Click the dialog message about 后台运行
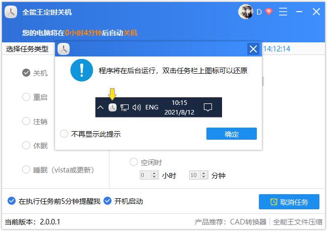Image resolution: width=327 pixels, height=231 pixels. pos(173,71)
